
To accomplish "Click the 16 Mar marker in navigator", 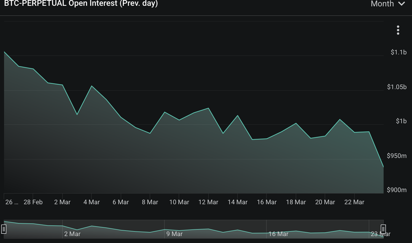I will [x=278, y=234].
